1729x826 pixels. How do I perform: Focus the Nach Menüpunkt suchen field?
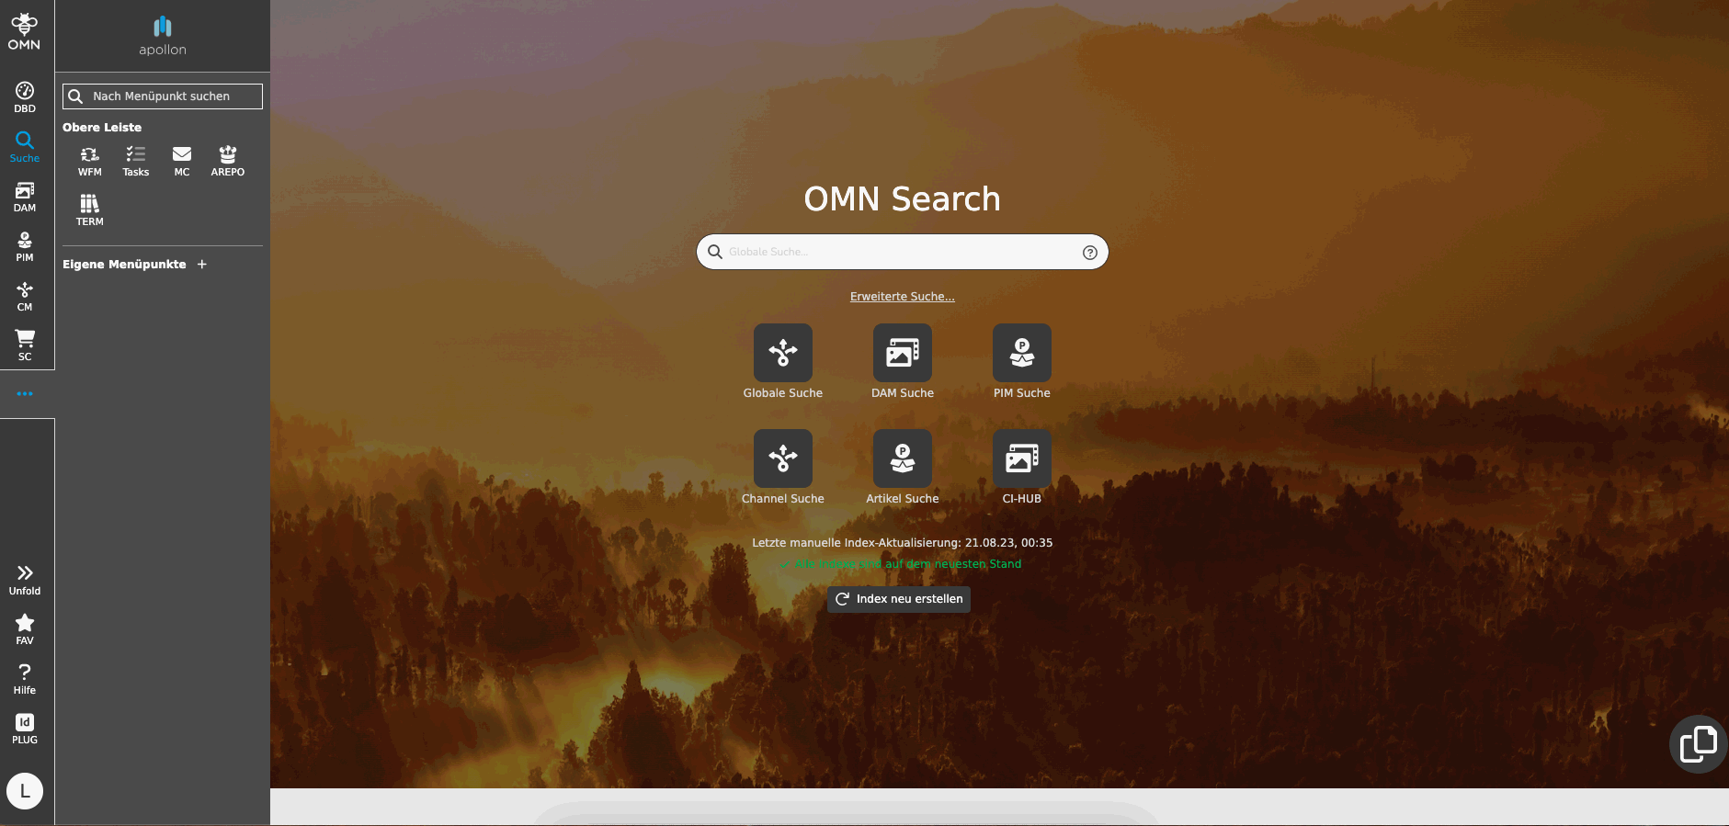coord(163,96)
